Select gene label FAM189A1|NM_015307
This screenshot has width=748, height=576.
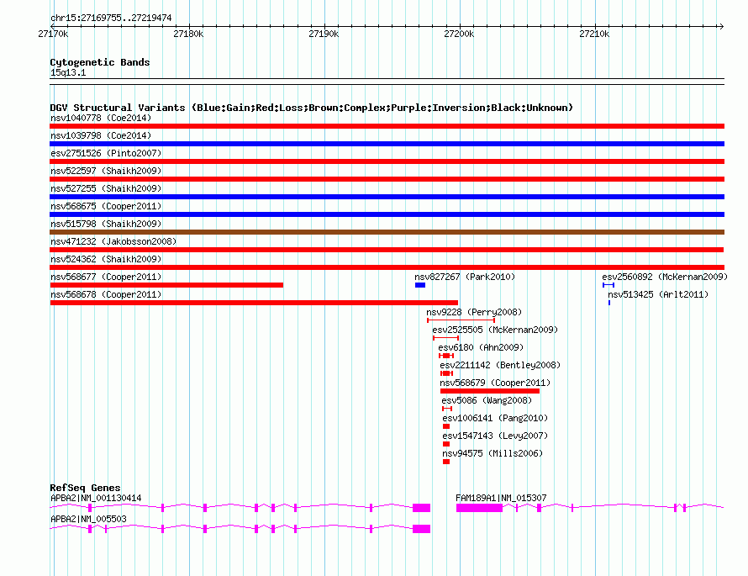point(501,498)
